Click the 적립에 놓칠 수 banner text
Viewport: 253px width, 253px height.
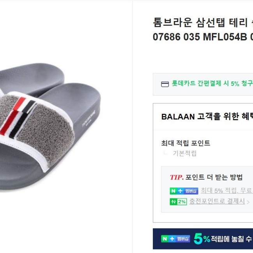[x=232, y=239]
